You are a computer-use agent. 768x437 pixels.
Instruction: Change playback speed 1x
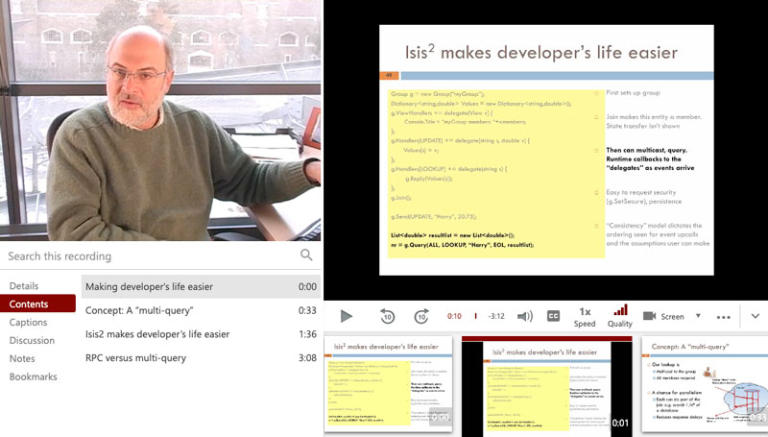[x=585, y=316]
